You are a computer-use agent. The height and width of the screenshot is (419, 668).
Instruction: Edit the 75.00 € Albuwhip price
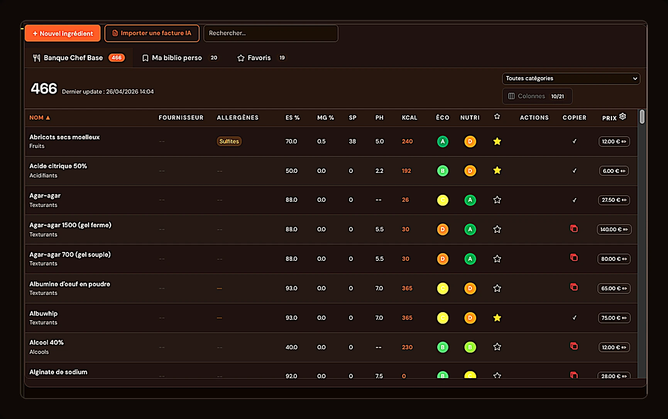click(x=614, y=318)
